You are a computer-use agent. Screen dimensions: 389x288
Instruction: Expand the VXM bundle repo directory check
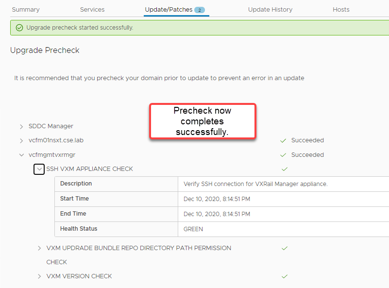pos(39,248)
